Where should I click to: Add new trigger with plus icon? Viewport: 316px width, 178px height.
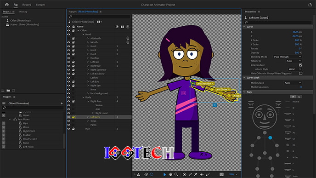pos(62,103)
